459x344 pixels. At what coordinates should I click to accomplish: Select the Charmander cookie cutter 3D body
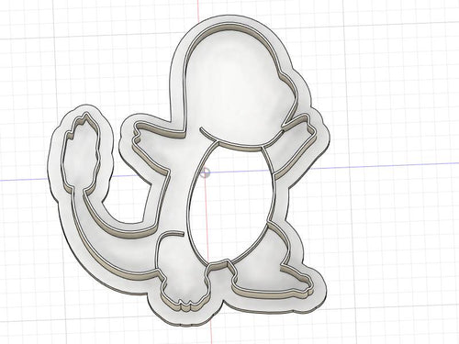[x=189, y=171]
